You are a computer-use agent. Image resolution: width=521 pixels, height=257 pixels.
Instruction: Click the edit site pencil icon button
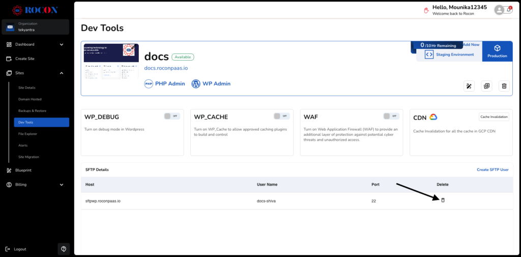[469, 86]
